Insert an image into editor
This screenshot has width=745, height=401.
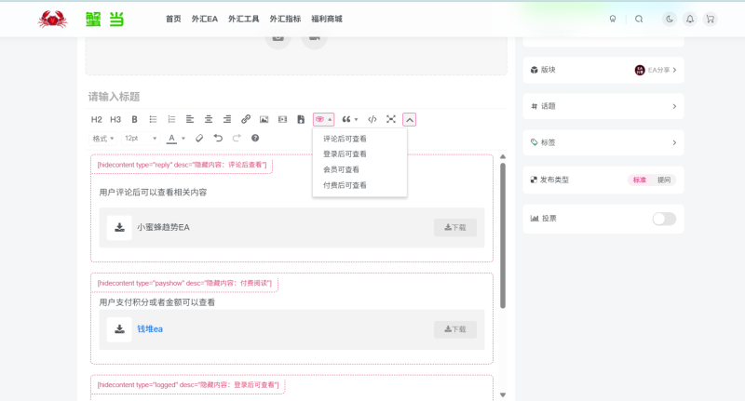(264, 120)
